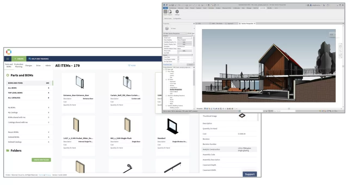The height and width of the screenshot is (185, 348).
Task: Select Solar Analysis in the Project Browser
Action: pos(173,92)
